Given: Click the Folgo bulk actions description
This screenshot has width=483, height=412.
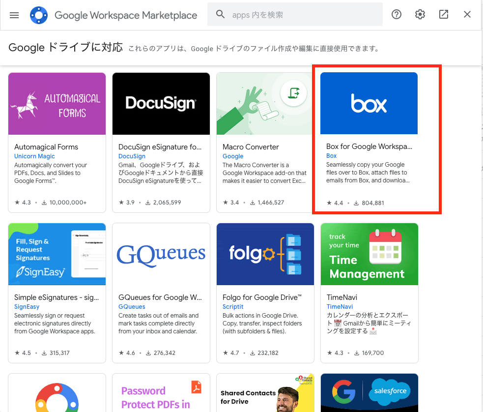Looking at the screenshot, I should coord(262,323).
